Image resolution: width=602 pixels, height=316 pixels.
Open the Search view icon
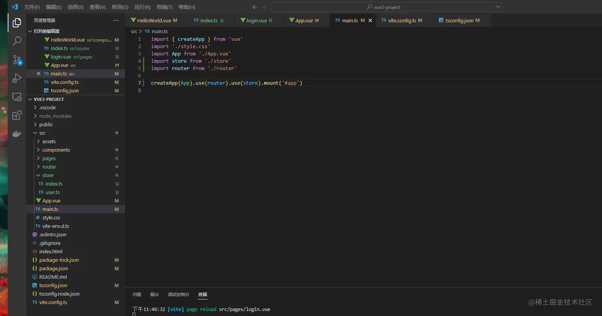(17, 41)
